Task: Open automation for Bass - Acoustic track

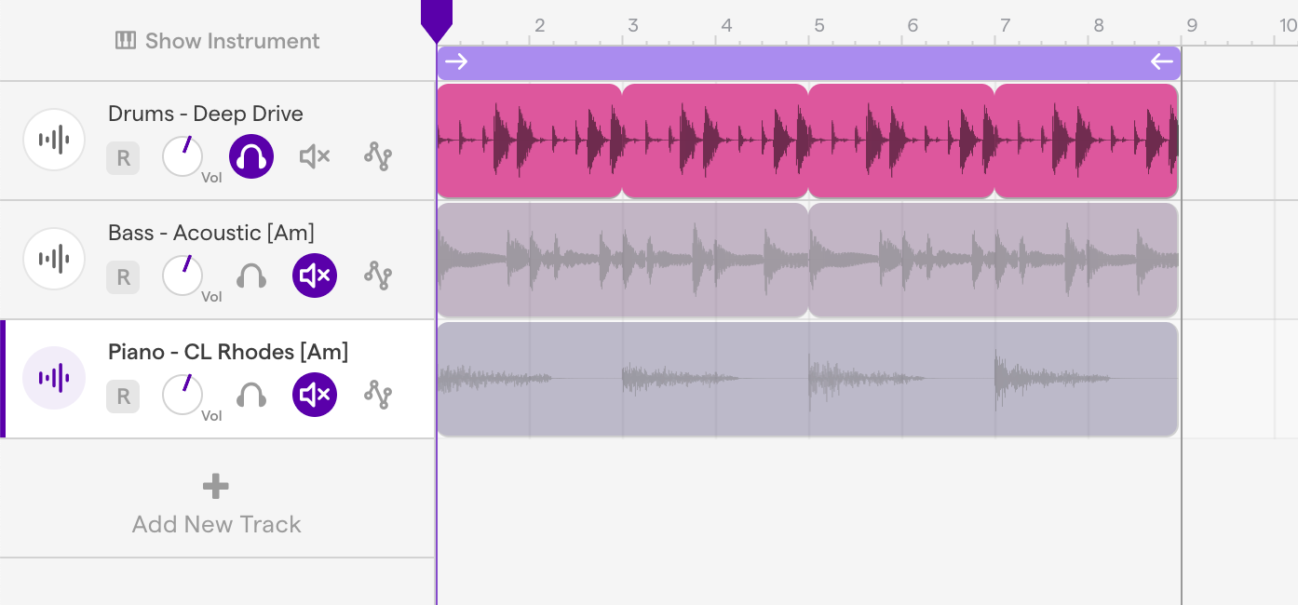Action: point(378,276)
